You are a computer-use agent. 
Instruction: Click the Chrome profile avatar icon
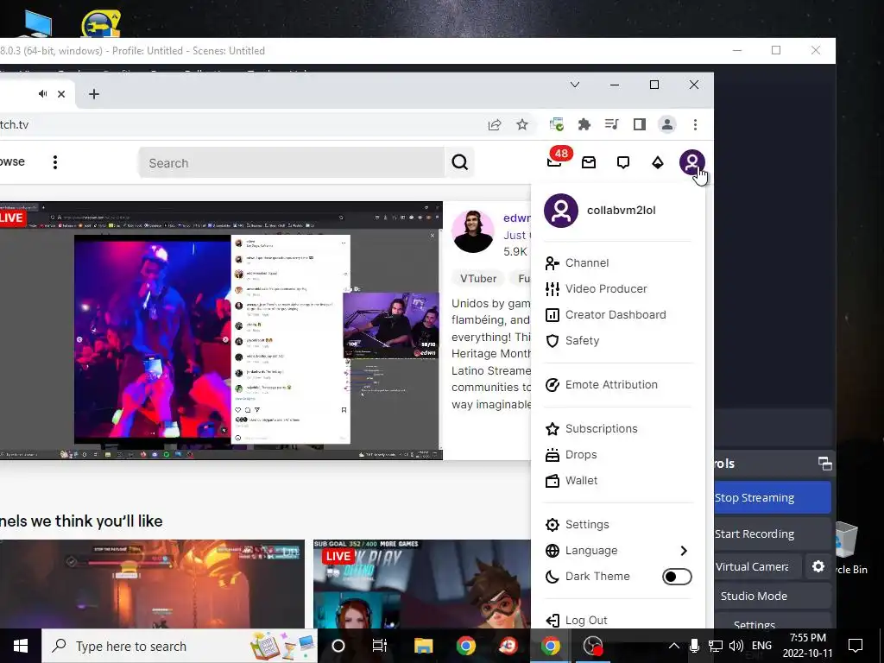coord(667,124)
